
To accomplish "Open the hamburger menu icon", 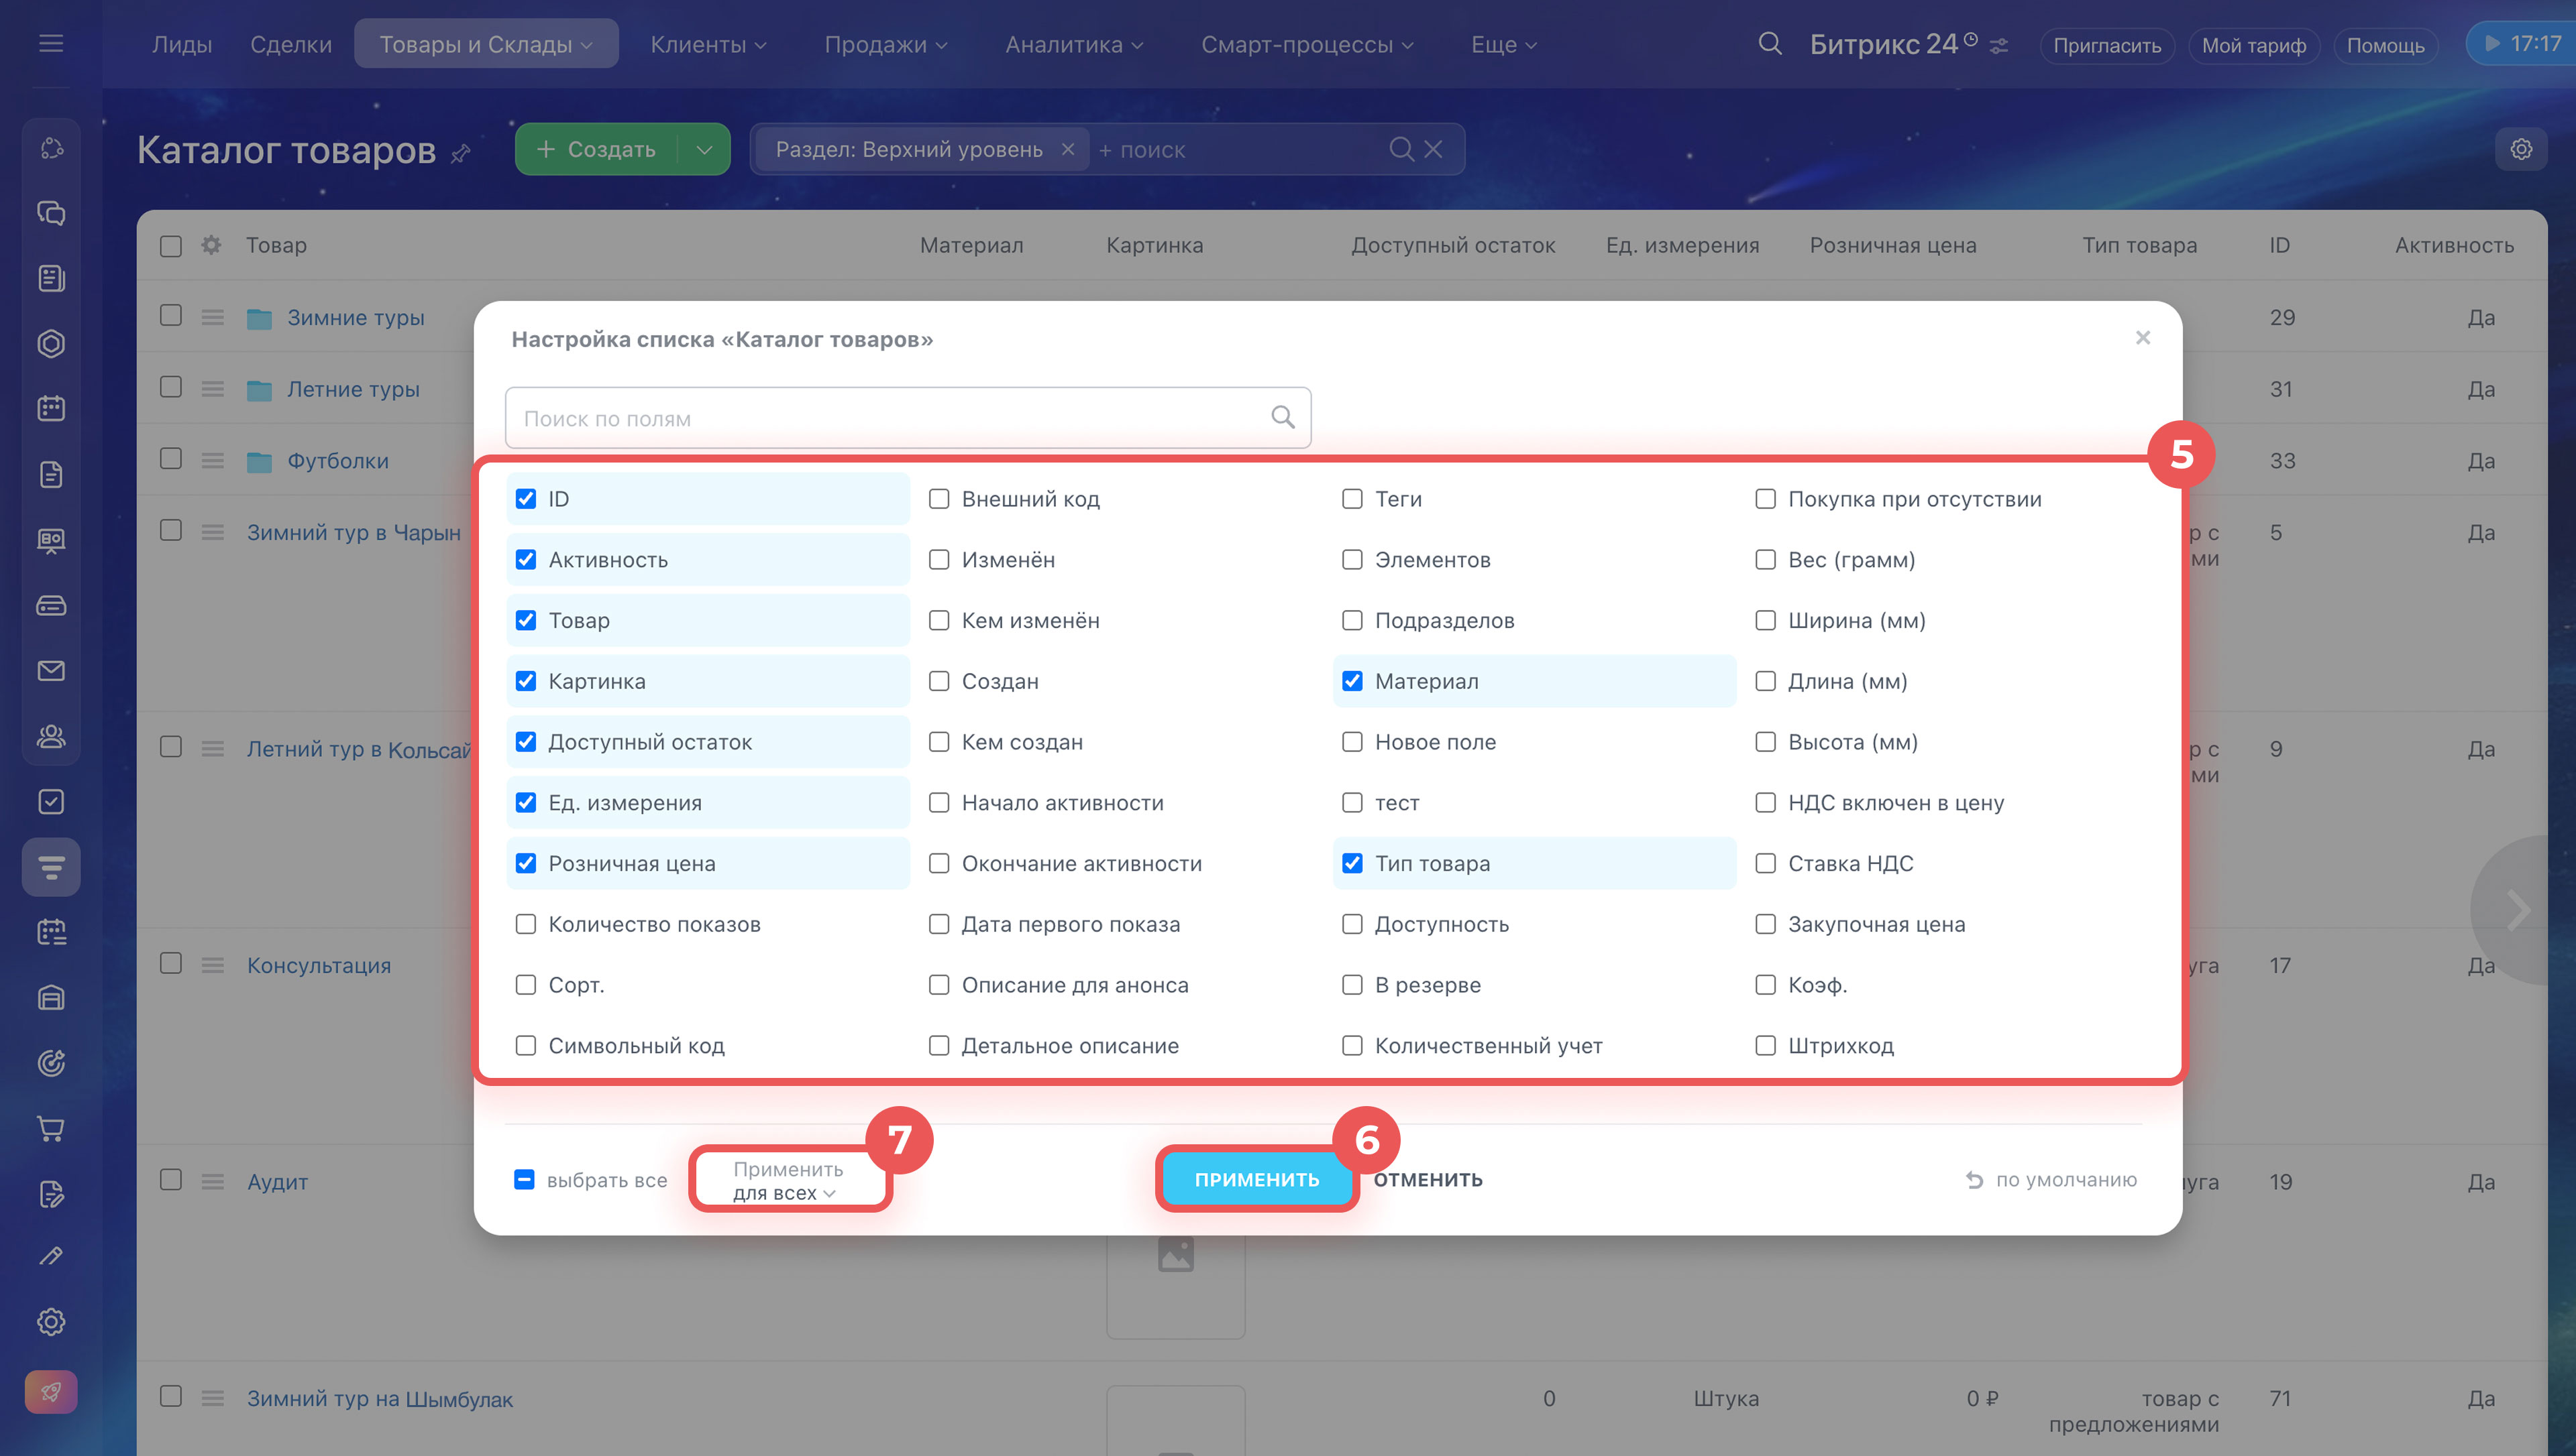I will point(51,44).
